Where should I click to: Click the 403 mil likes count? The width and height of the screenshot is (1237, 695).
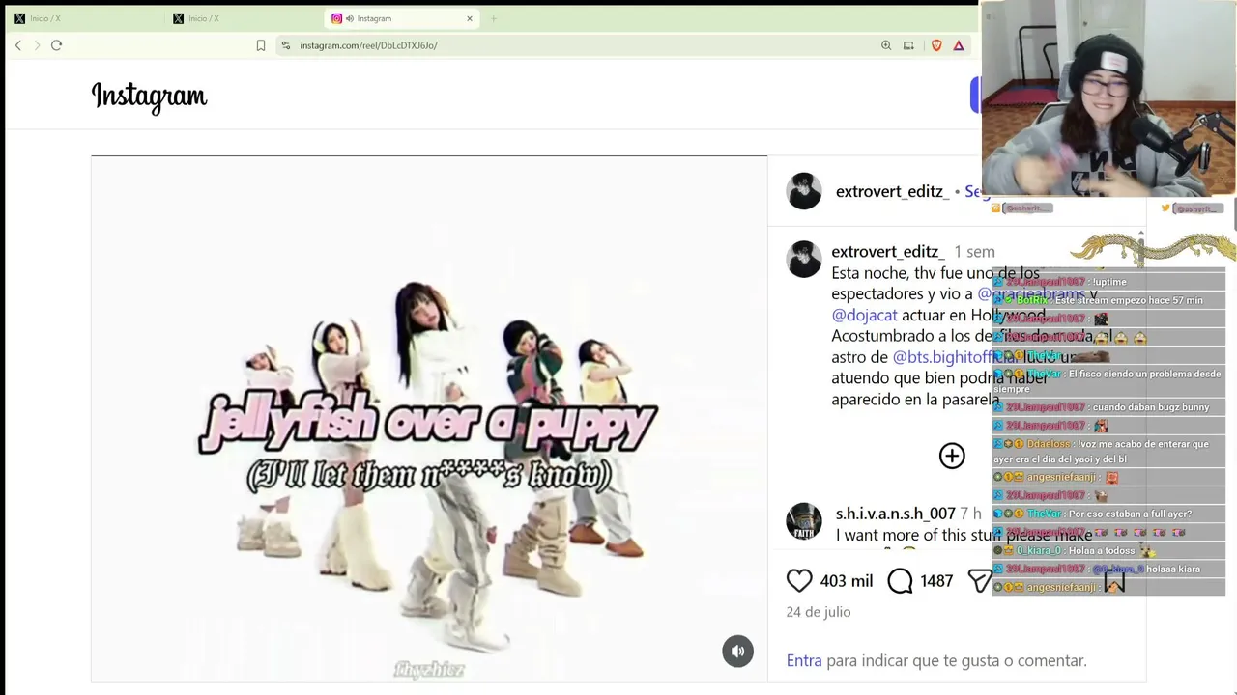pyautogui.click(x=847, y=580)
